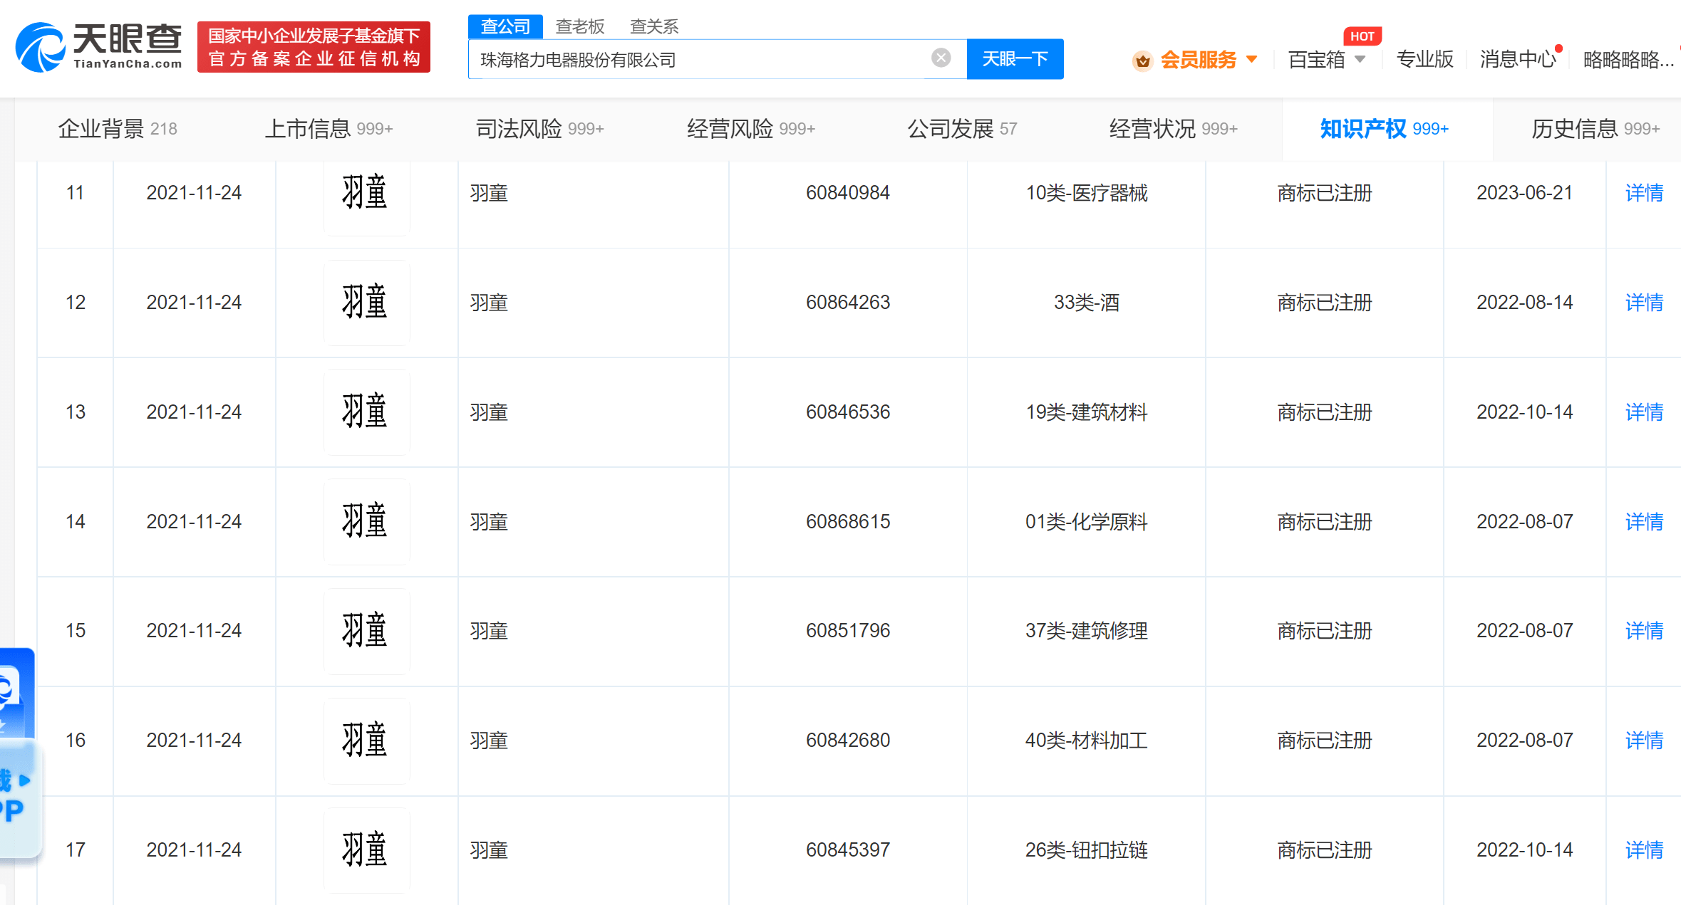Screen dimensions: 1681x905
Task: Click the TianYanCha logo
Action: pyautogui.click(x=98, y=47)
